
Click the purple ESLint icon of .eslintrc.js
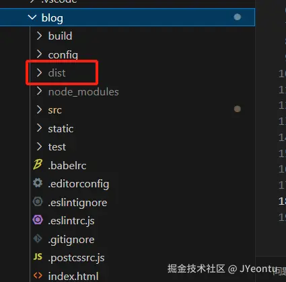[x=38, y=220]
